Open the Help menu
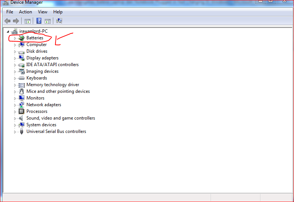This screenshot has height=202, width=294. [x=58, y=12]
